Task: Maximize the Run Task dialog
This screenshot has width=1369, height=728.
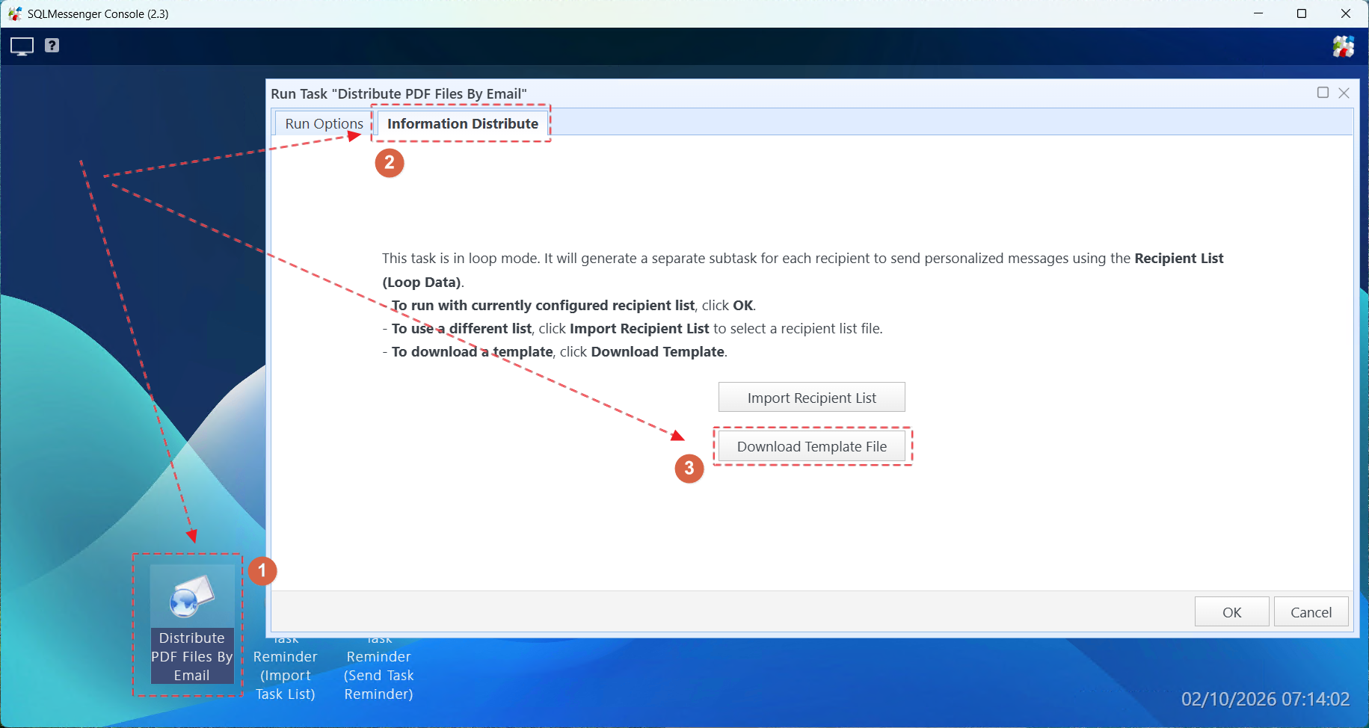Action: click(1322, 93)
